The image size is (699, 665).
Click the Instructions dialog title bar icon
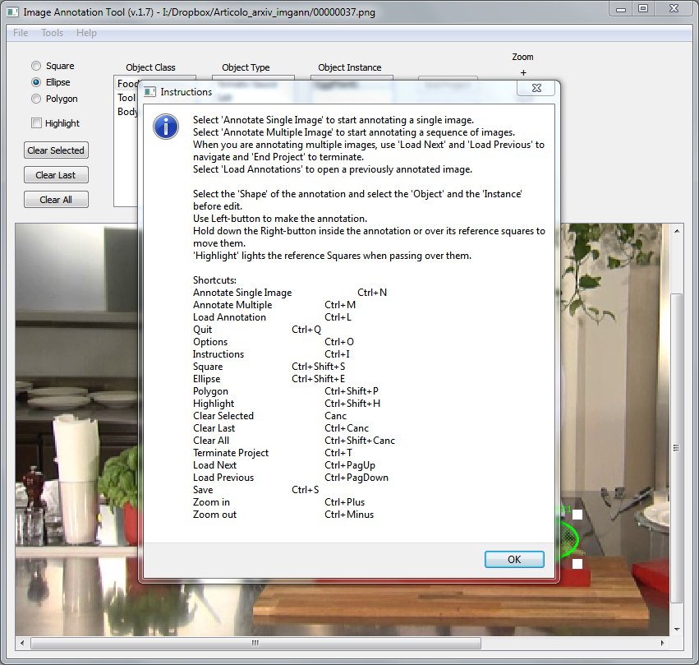point(150,92)
